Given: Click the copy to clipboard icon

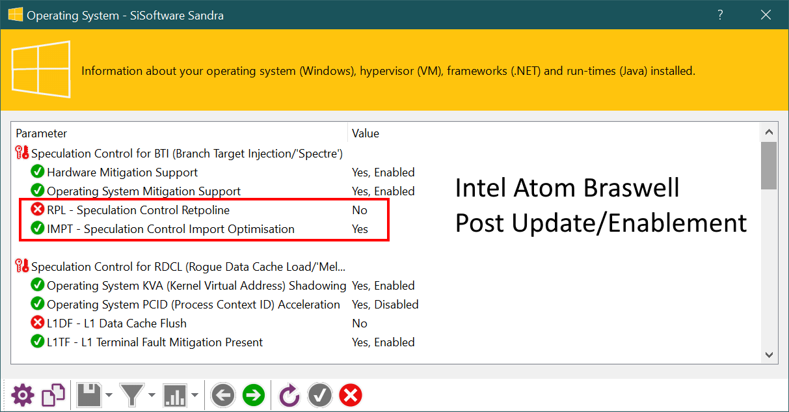Looking at the screenshot, I should [53, 395].
